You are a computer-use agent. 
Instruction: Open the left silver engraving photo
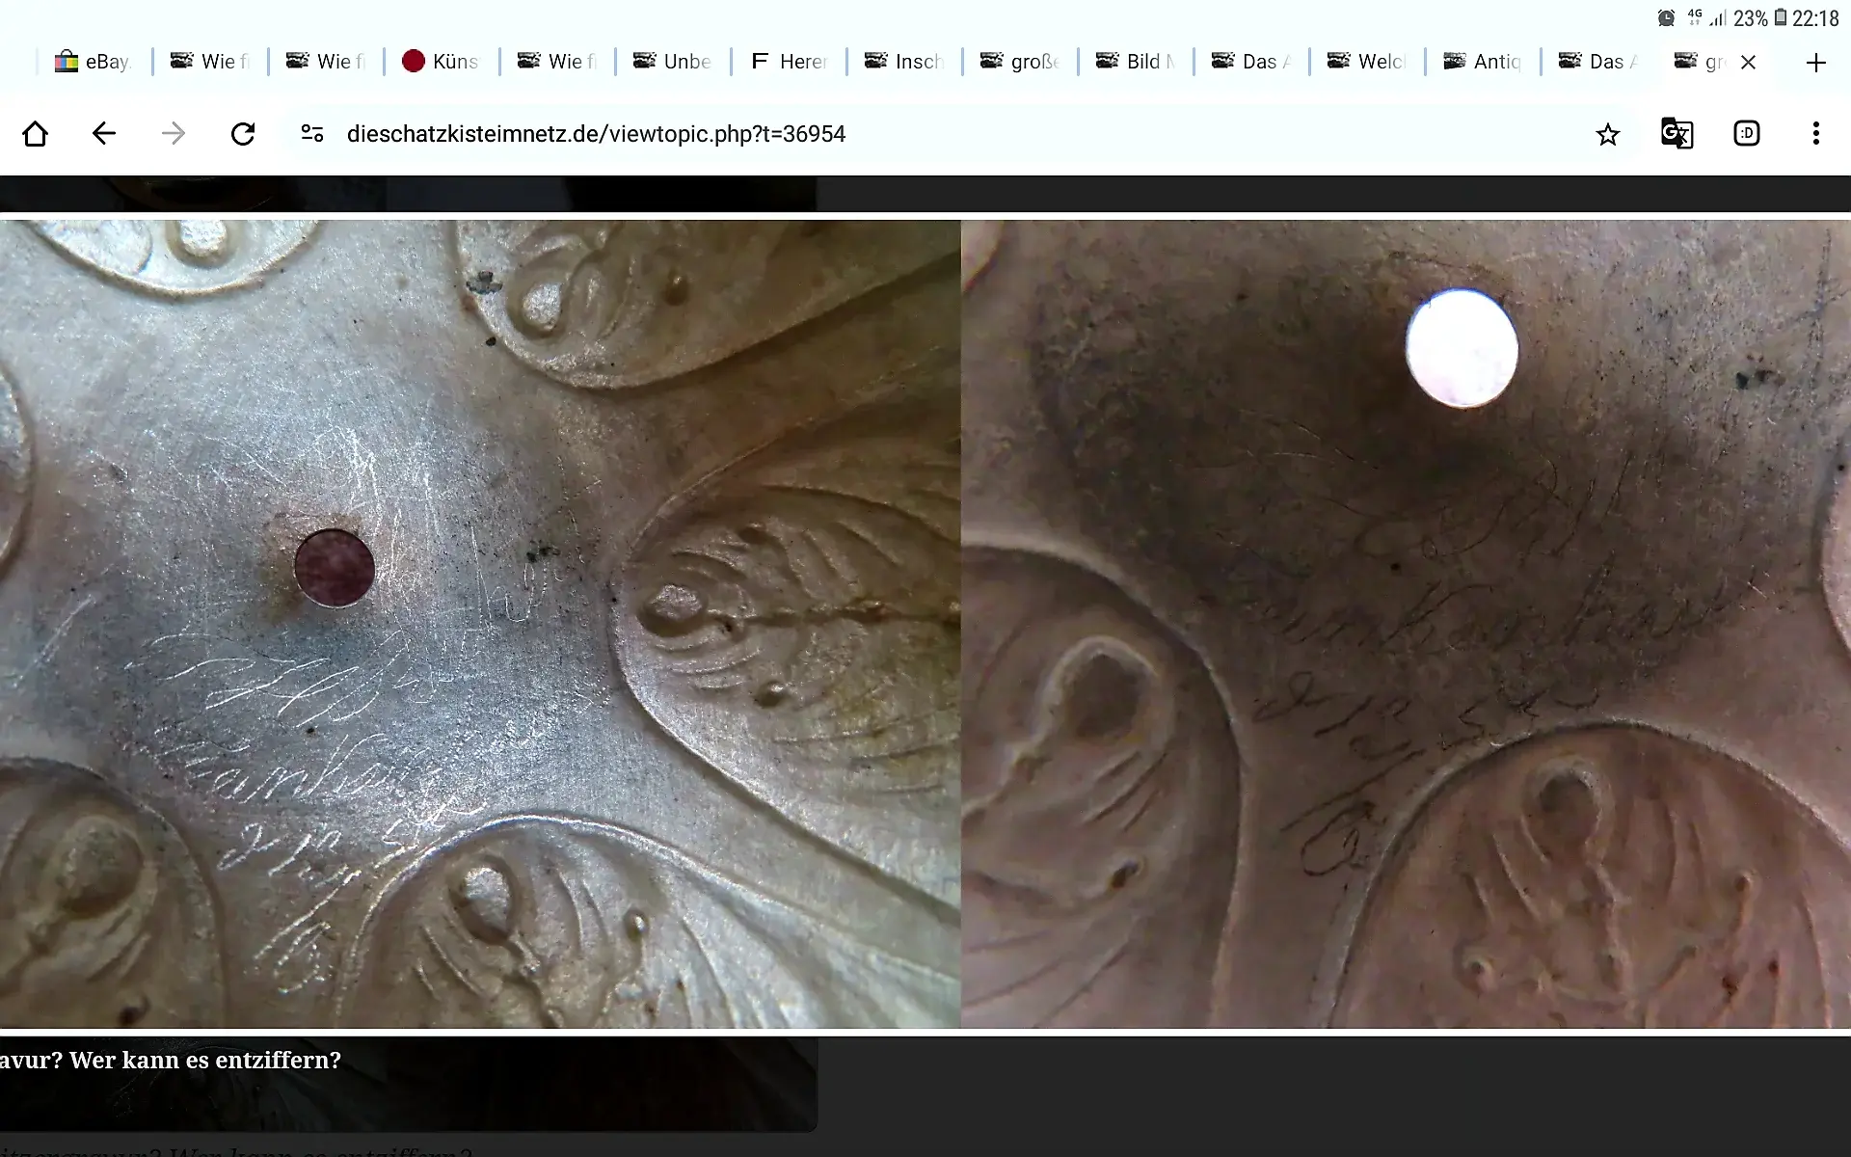(x=480, y=624)
